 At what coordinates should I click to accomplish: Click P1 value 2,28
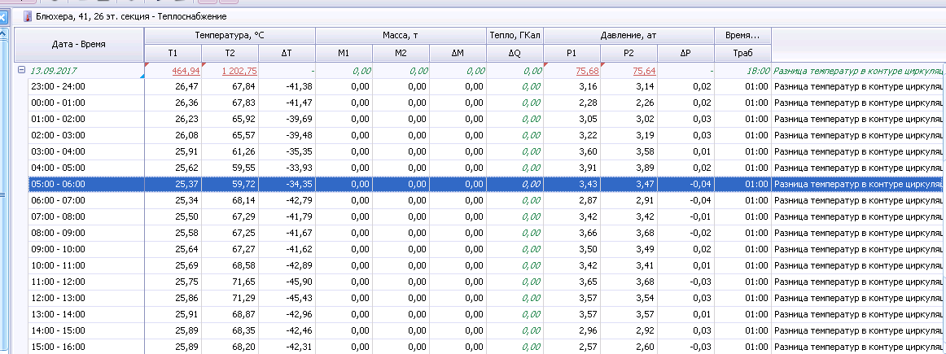point(589,103)
